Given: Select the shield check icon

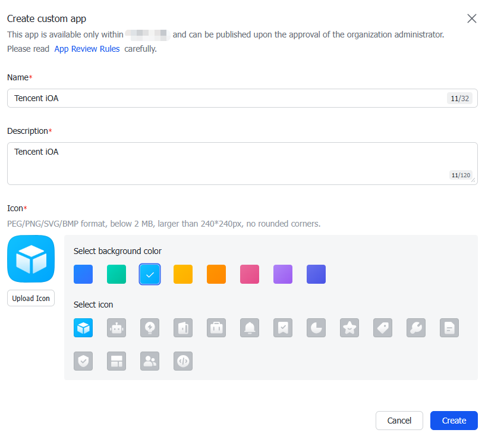Looking at the screenshot, I should tap(83, 361).
